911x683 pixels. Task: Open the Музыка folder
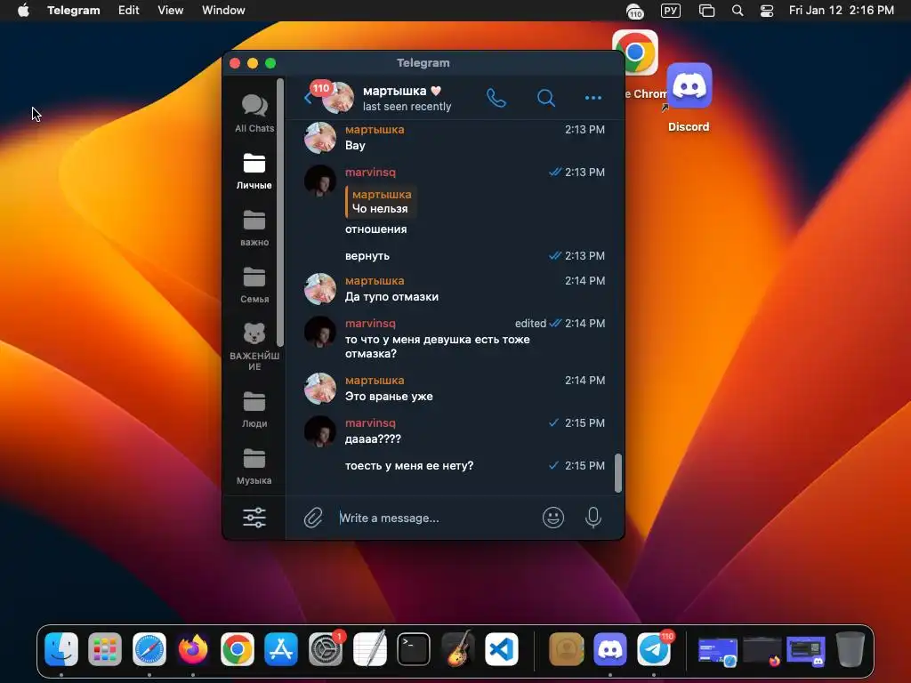click(254, 466)
